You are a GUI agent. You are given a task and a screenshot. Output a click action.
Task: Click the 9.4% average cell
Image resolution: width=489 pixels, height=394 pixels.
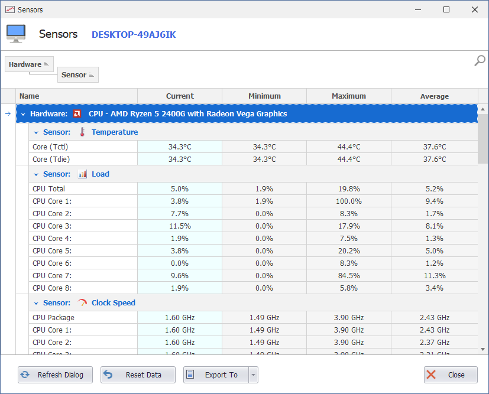click(435, 201)
